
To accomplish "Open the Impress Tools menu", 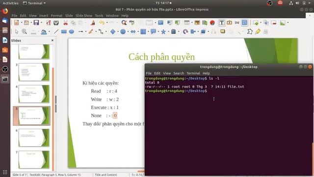I will pos(99,15).
